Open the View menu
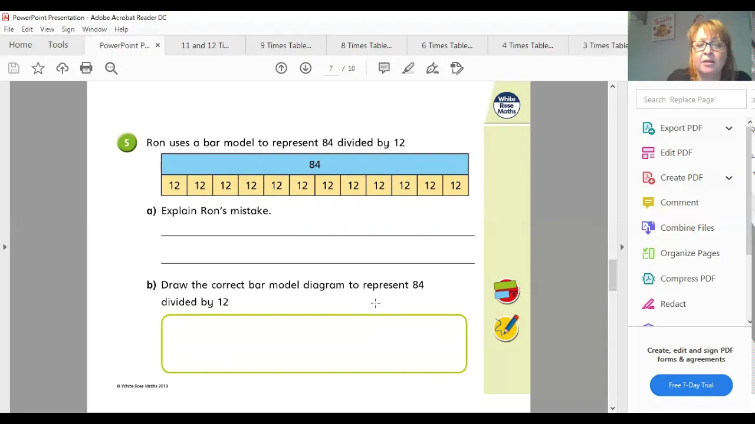The height and width of the screenshot is (424, 755). tap(47, 29)
